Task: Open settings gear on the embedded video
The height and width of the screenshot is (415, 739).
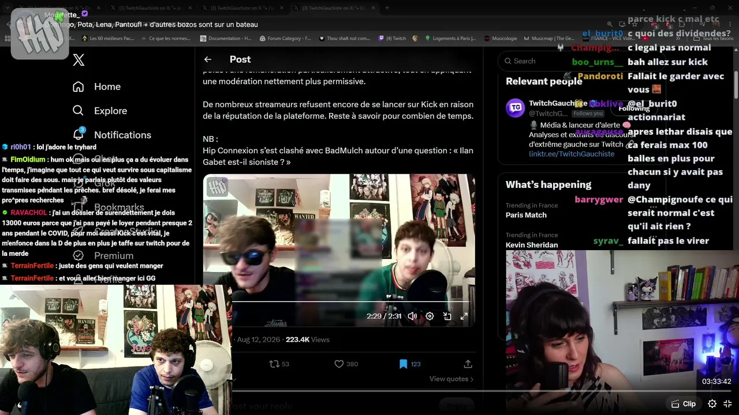Action: (430, 316)
